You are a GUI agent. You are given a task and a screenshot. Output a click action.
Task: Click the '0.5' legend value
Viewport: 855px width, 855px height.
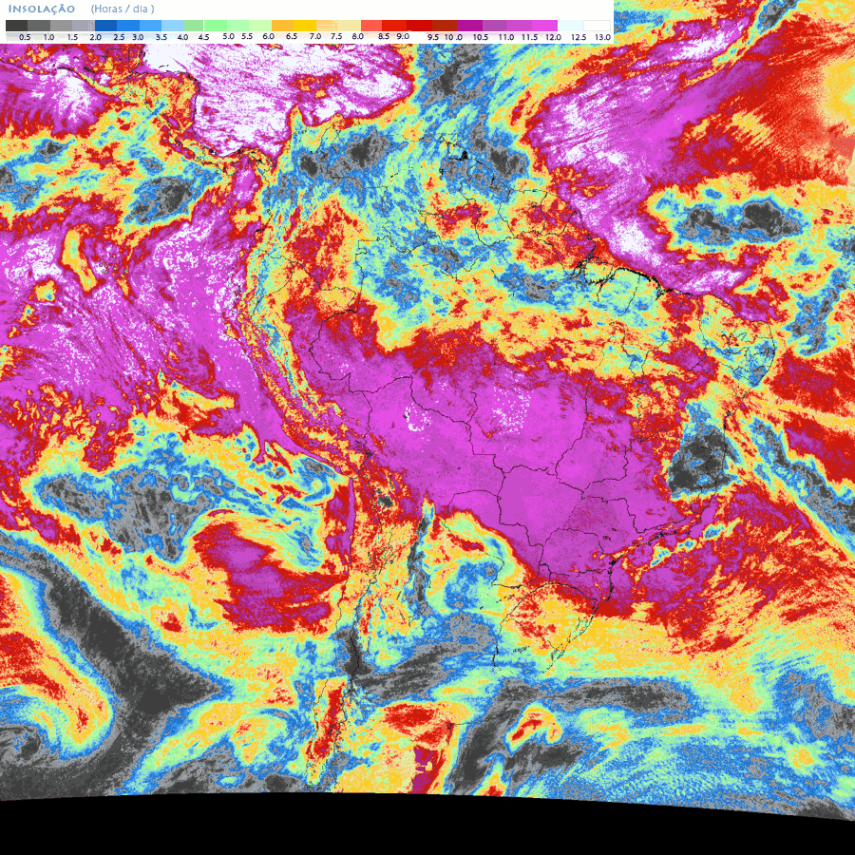[25, 37]
